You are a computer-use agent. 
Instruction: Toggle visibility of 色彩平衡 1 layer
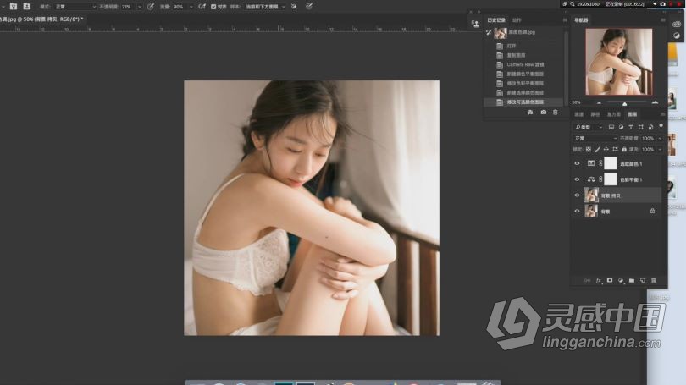click(578, 179)
